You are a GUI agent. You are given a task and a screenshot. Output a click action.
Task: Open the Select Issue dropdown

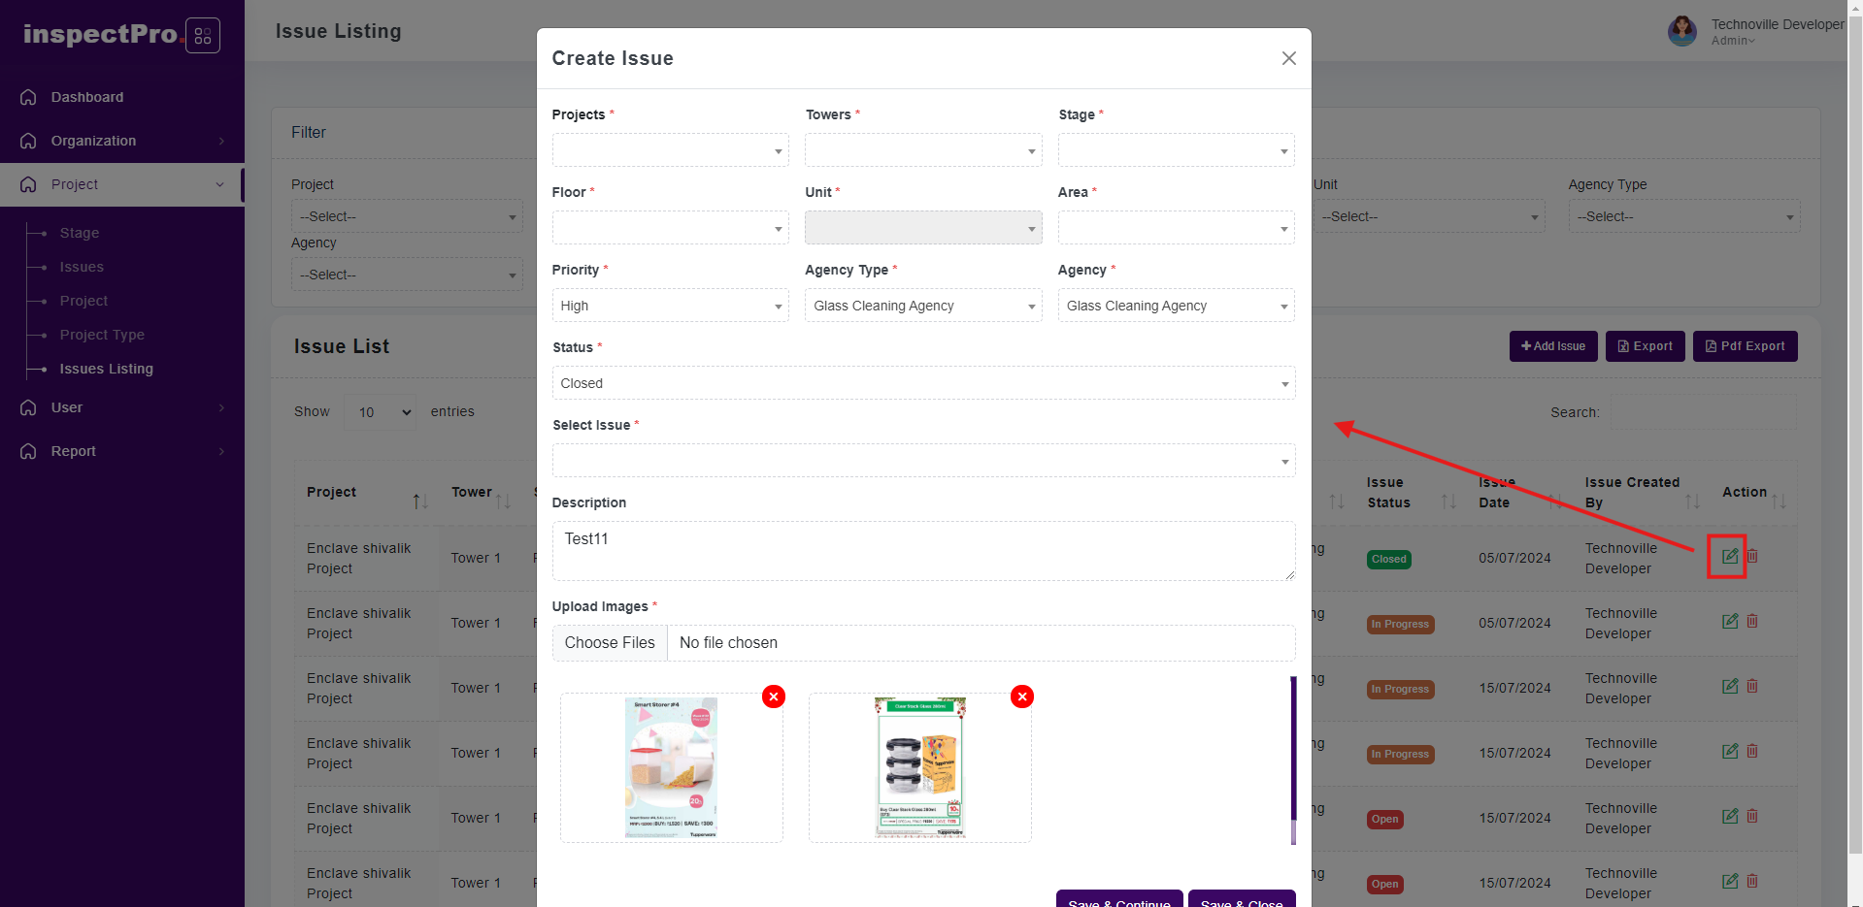click(x=923, y=461)
